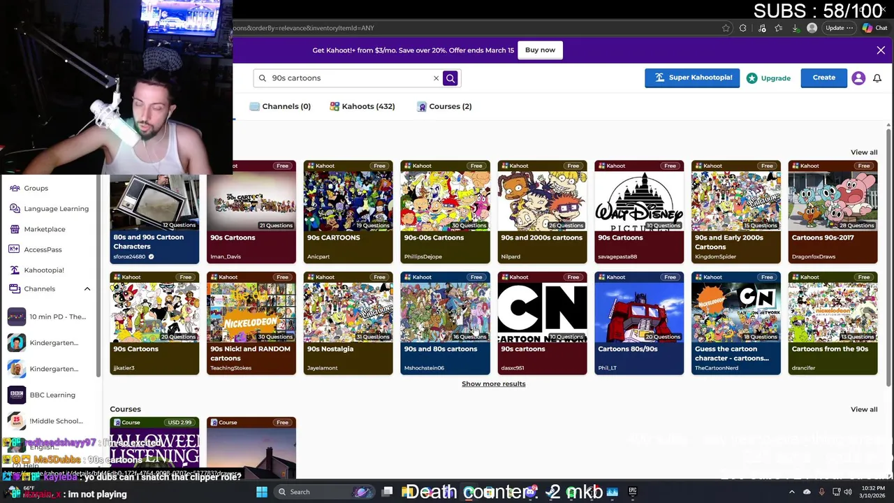Clear the '90s cartoons' search text

pos(436,78)
